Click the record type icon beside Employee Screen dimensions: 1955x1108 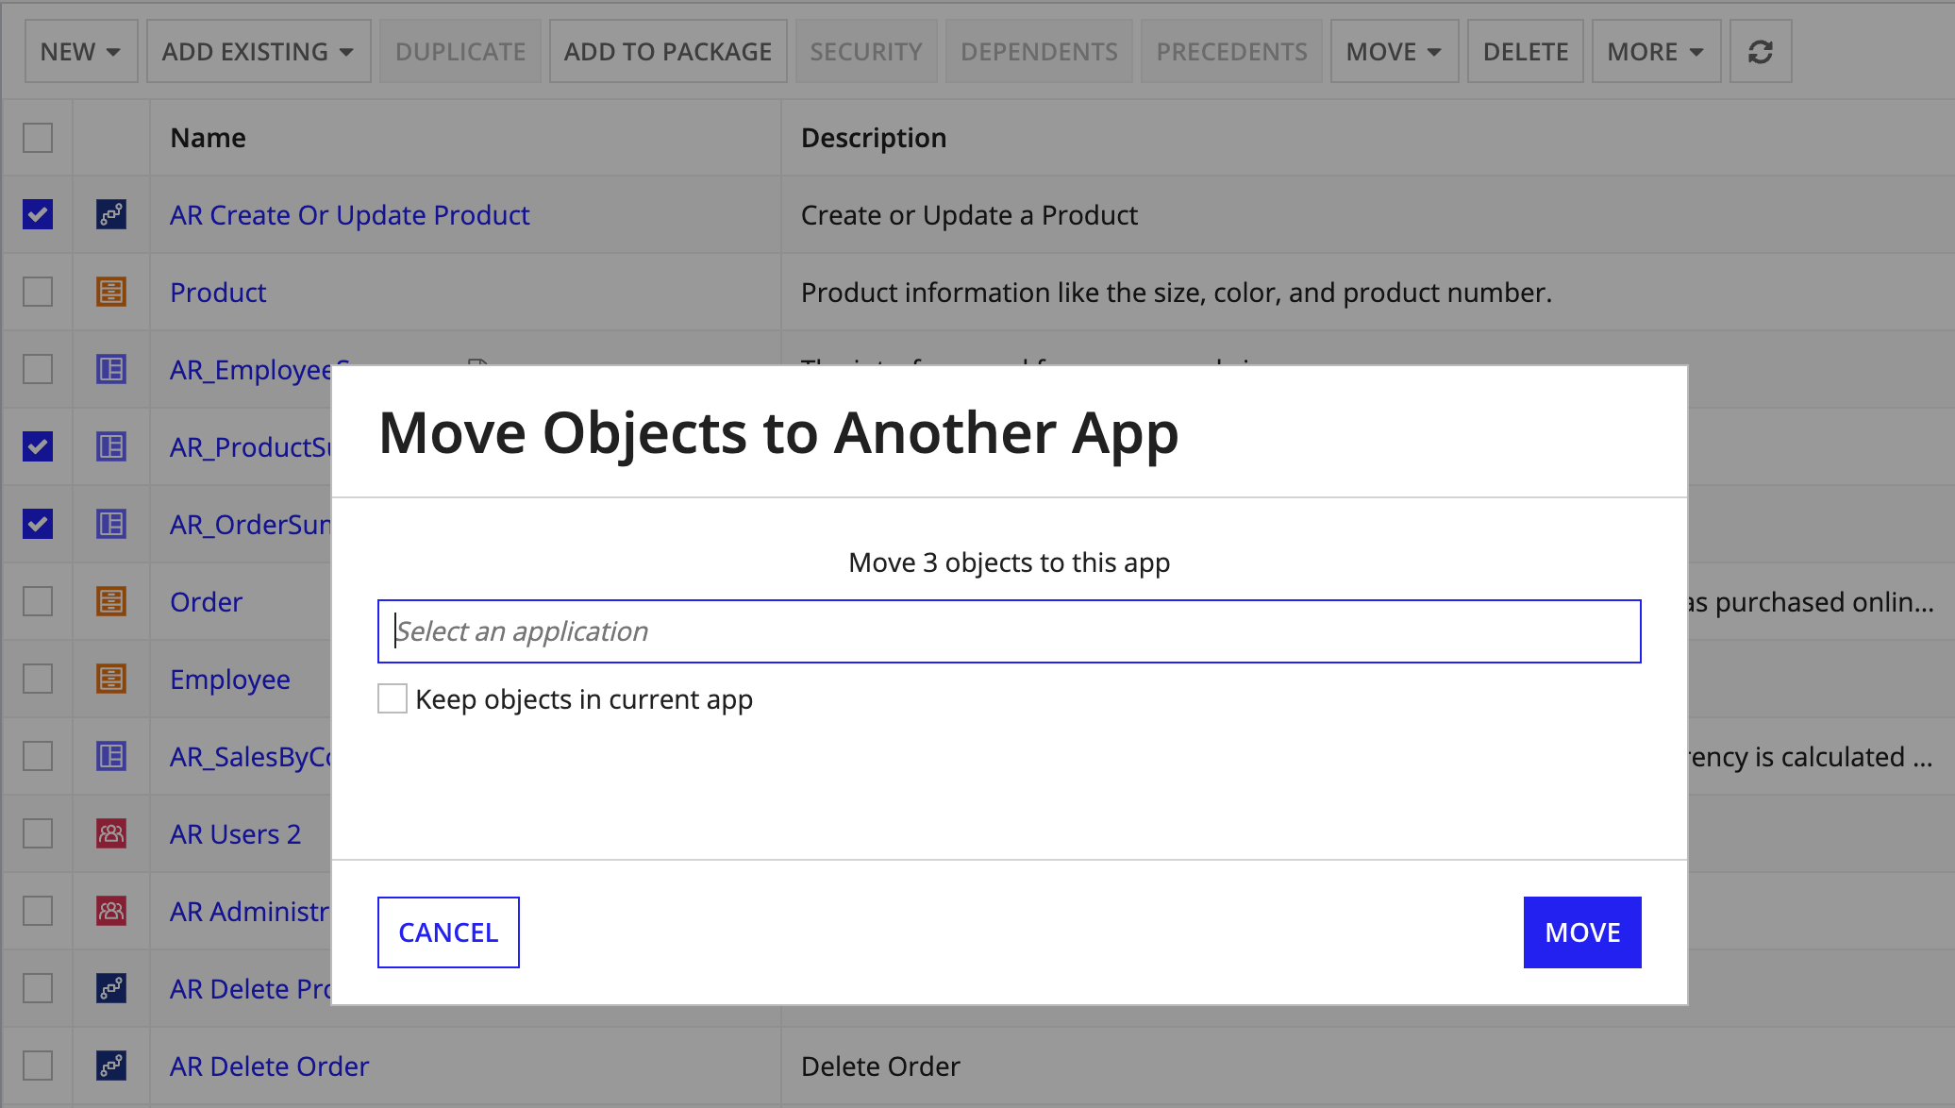tap(111, 680)
